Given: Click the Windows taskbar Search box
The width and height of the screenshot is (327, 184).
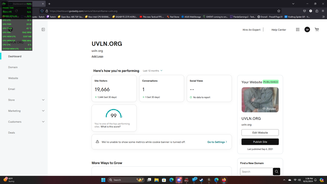Looking at the screenshot, I should click(126, 180).
